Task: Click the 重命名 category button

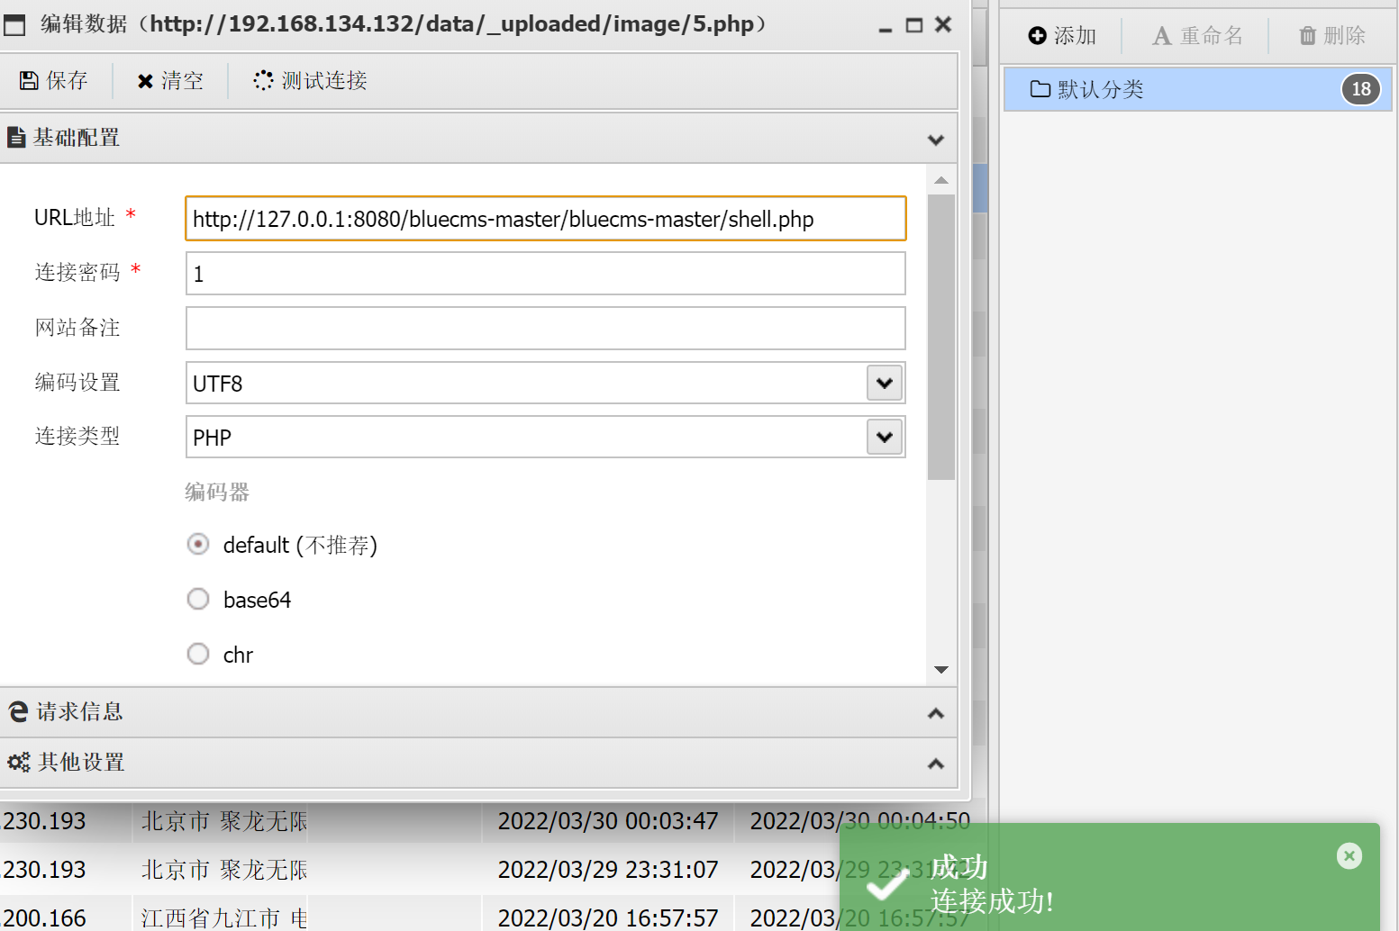Action: pos(1197,36)
